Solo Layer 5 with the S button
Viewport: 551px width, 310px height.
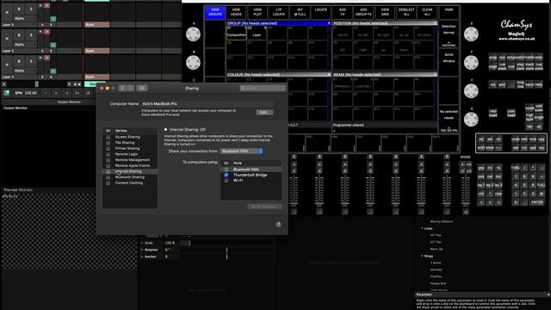coord(31,35)
